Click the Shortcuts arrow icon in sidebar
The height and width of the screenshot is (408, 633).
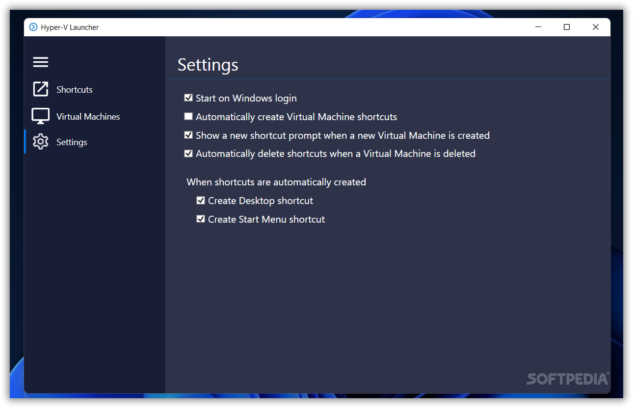40,89
